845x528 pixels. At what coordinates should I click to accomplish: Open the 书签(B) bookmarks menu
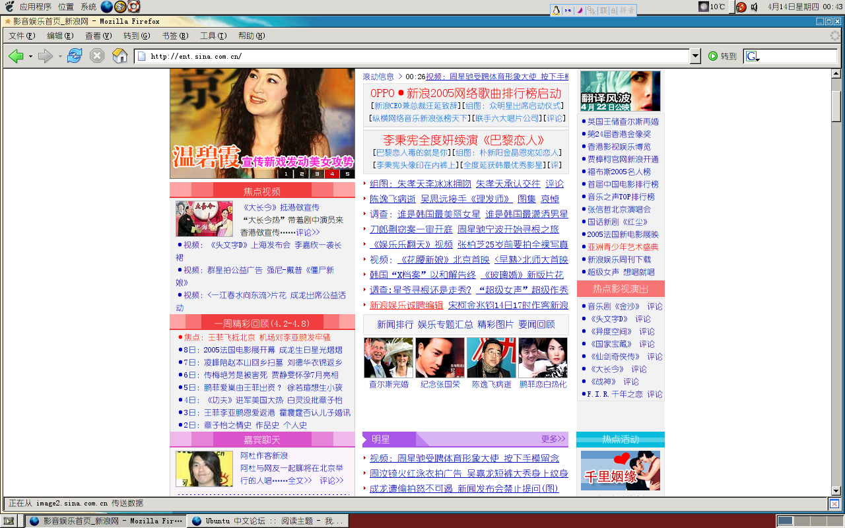(175, 36)
